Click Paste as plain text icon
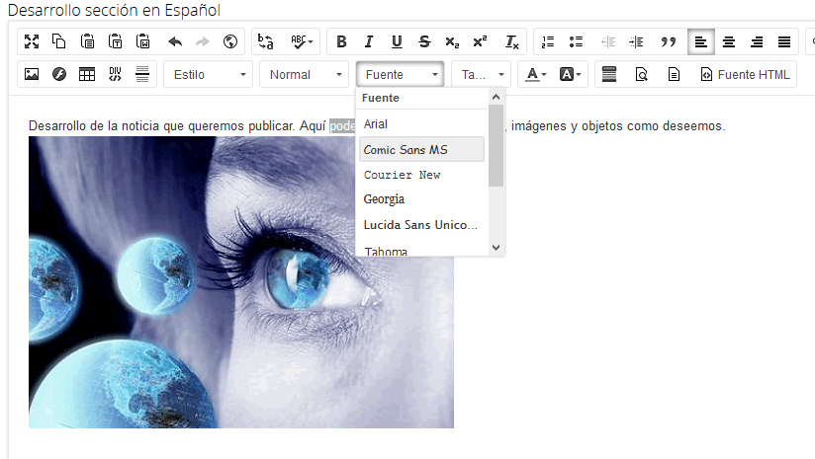This screenshot has height=459, width=815. tap(115, 41)
